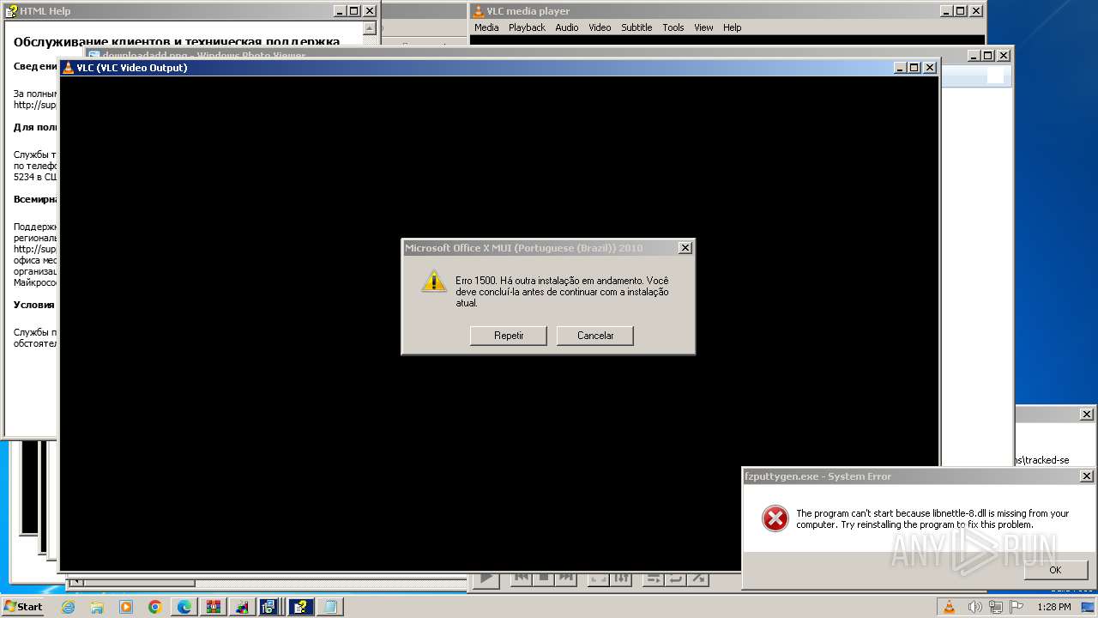Click the red error icon in System Error dialog

[x=775, y=518]
